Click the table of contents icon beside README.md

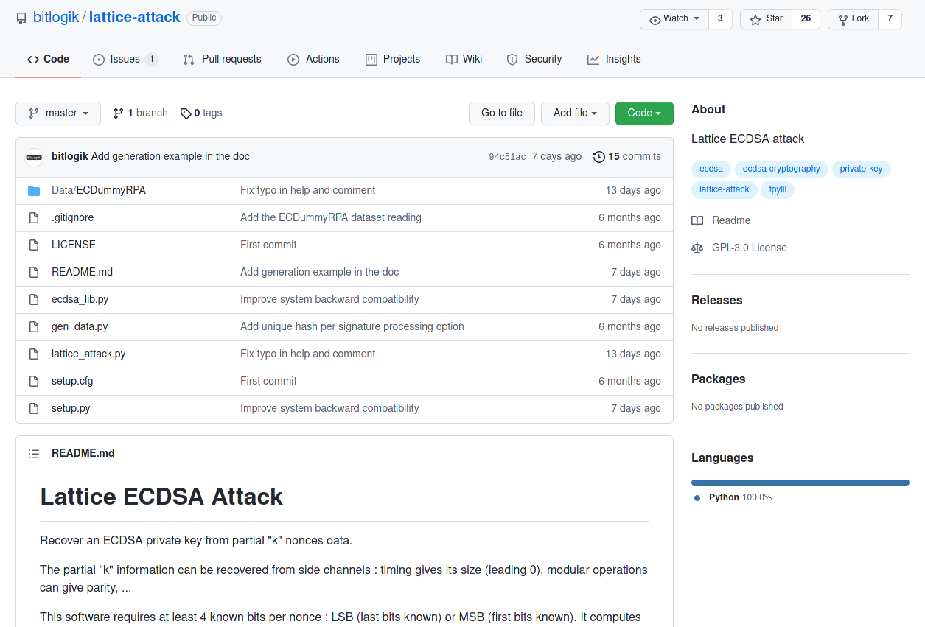click(x=34, y=453)
